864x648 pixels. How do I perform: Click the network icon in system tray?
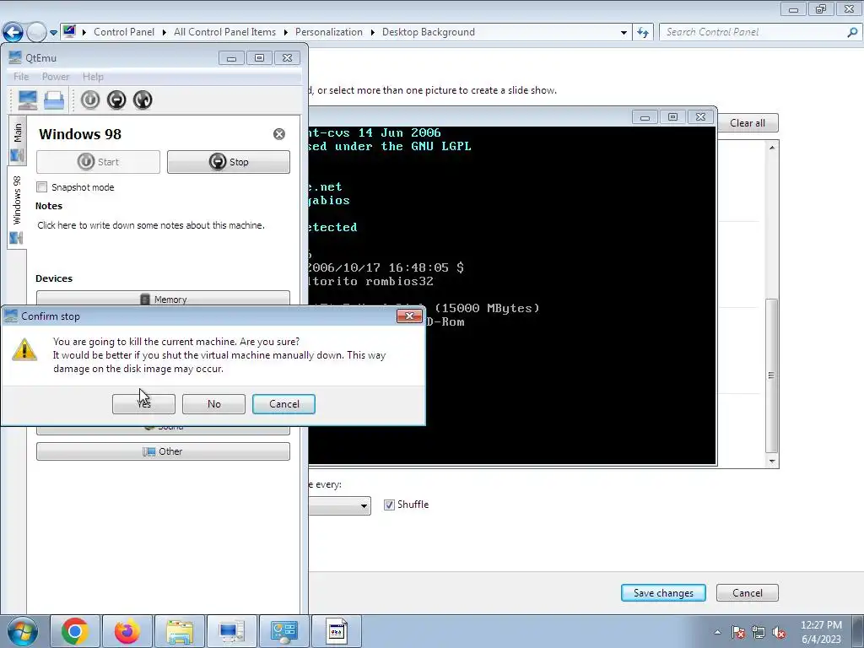tap(759, 632)
